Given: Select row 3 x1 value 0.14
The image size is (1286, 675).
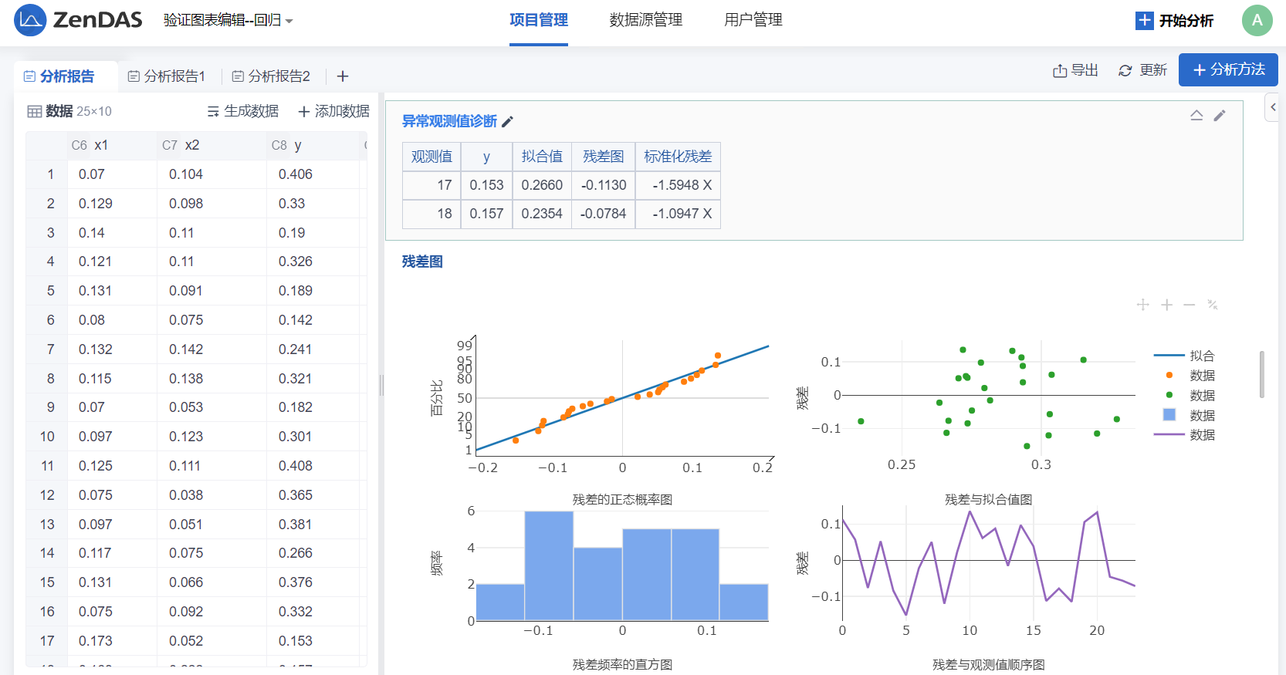Looking at the screenshot, I should pyautogui.click(x=112, y=233).
